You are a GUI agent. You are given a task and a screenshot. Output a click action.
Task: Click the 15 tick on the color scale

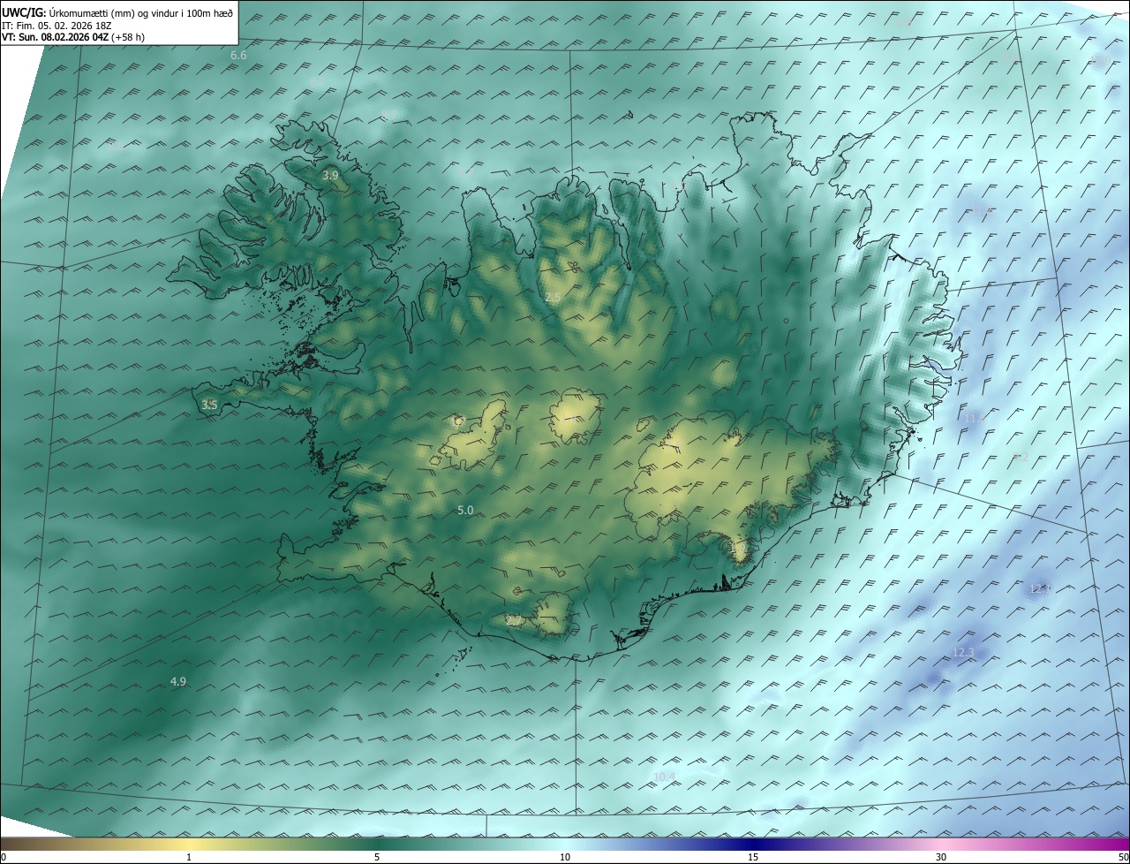[x=753, y=857]
